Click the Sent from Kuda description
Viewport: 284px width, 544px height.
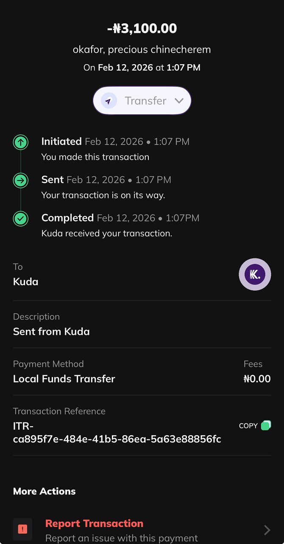pyautogui.click(x=51, y=331)
